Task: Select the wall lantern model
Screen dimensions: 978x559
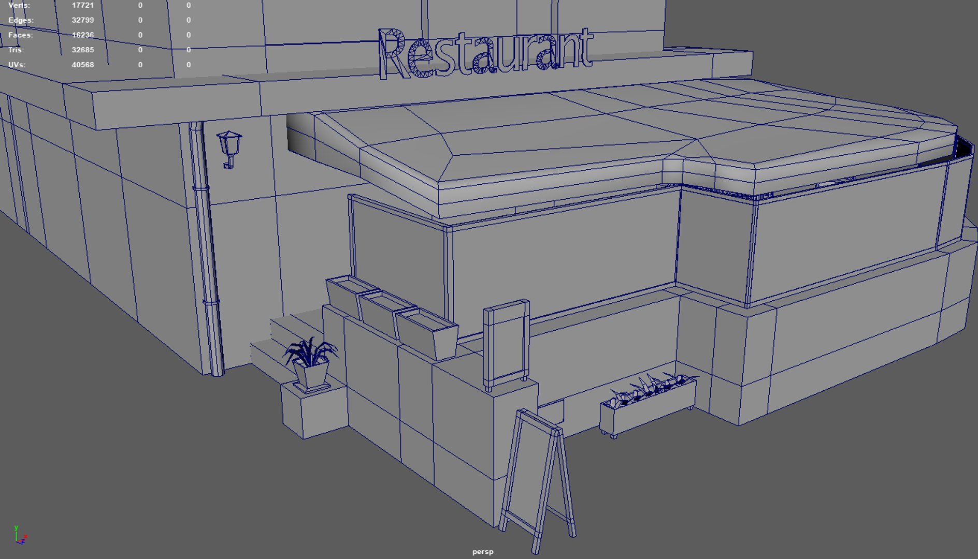Action: click(229, 150)
